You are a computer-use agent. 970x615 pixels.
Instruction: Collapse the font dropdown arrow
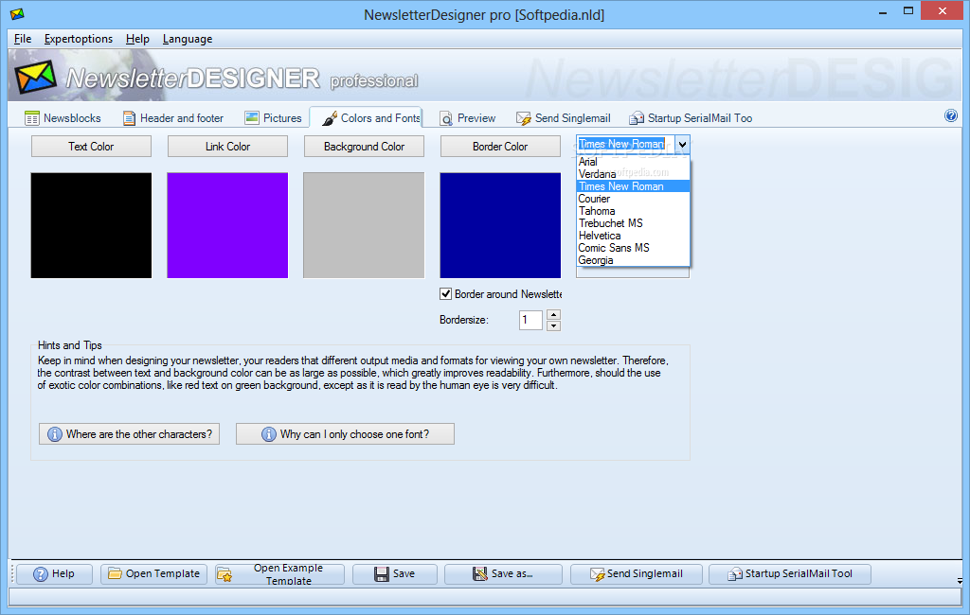pos(682,145)
